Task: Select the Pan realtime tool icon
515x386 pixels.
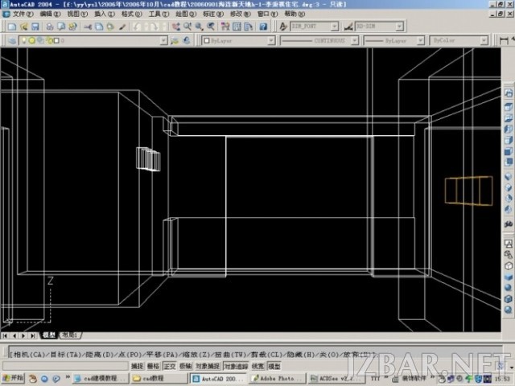Action: (176, 27)
